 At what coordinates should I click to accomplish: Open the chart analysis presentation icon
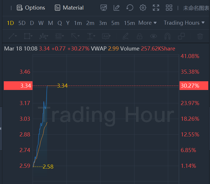point(104,8)
